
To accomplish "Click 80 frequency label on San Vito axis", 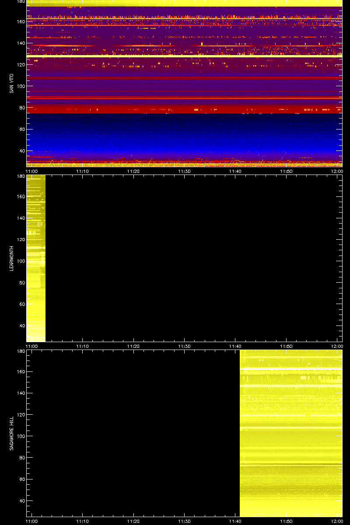I will click(22, 108).
